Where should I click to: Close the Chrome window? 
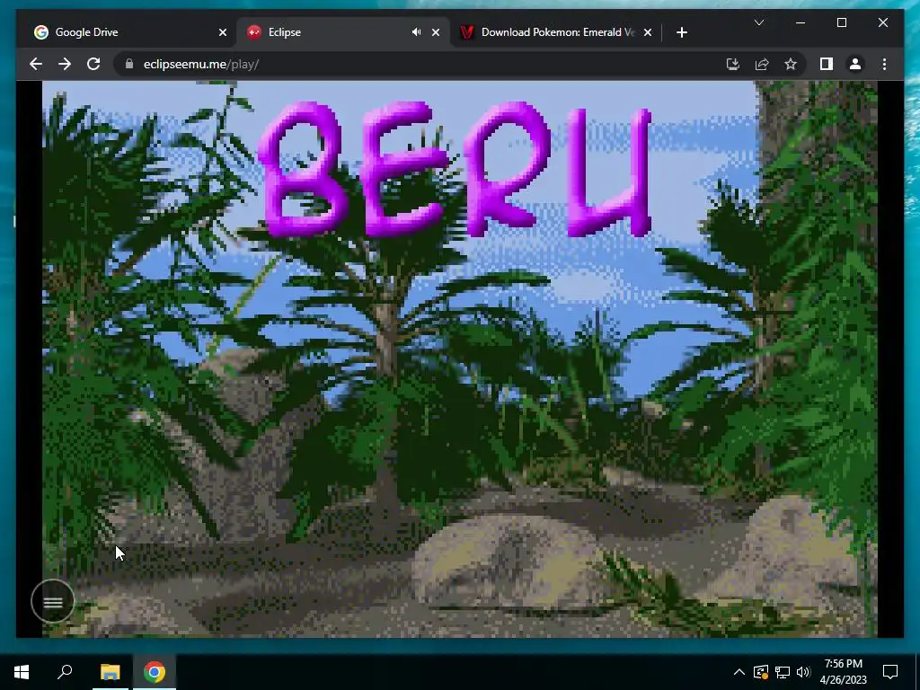click(x=883, y=22)
